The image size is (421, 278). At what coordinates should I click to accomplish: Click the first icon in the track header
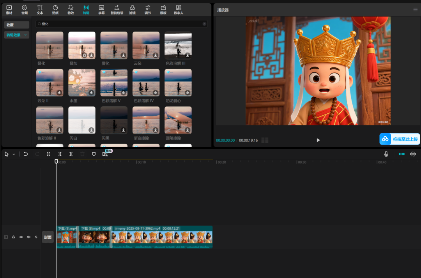(6, 237)
